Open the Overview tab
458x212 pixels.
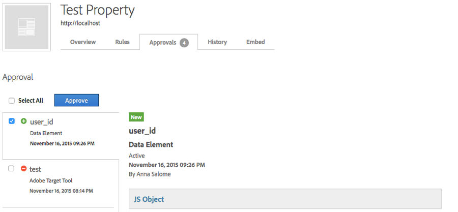83,42
